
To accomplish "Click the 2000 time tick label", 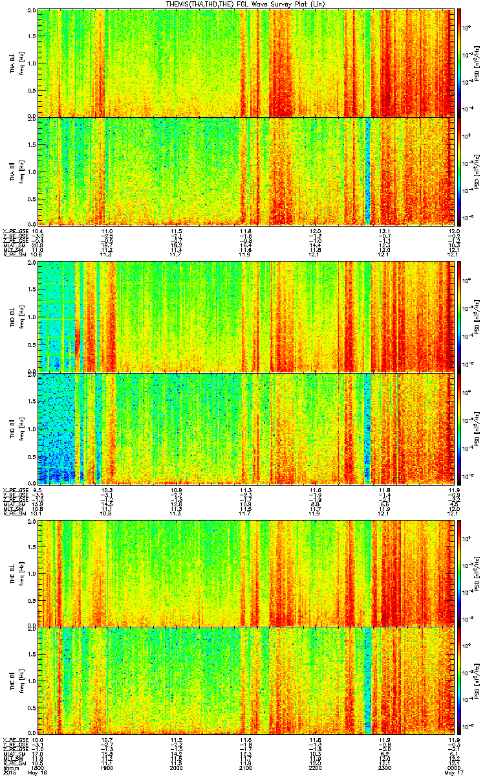I will click(x=176, y=768).
